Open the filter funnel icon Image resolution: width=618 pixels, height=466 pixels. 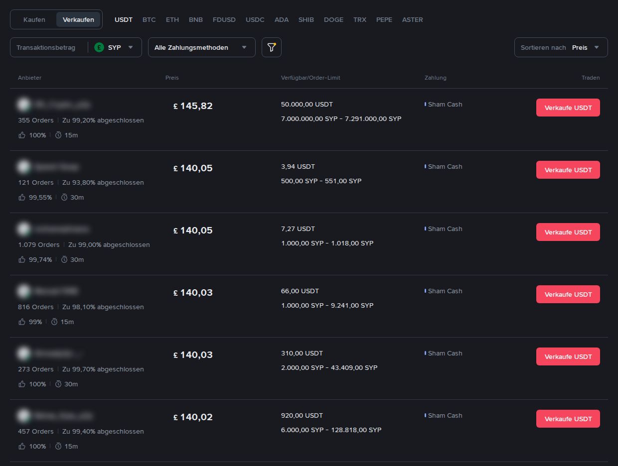[272, 47]
